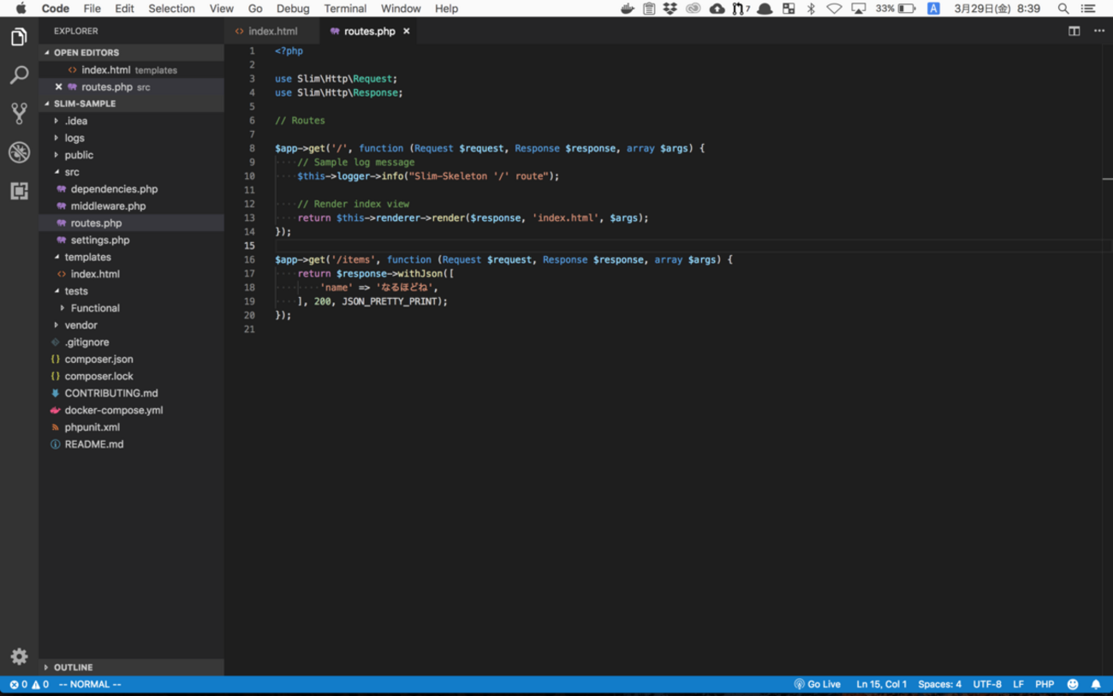Switch to the index.html tab
This screenshot has height=696, width=1113.
pos(272,31)
